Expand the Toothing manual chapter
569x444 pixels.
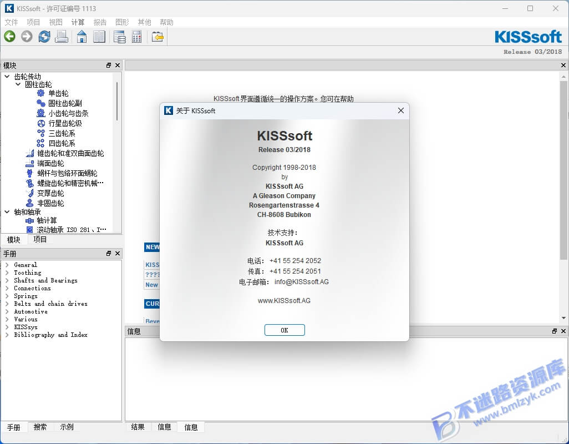click(7, 273)
